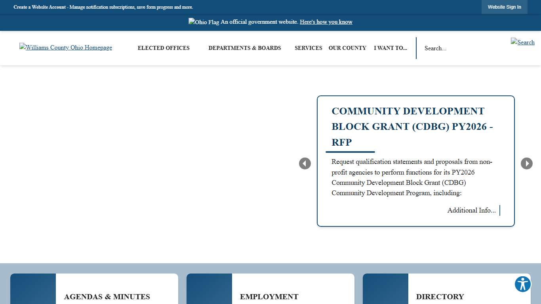Open the Here's how you know link
541x304 pixels.
326,22
